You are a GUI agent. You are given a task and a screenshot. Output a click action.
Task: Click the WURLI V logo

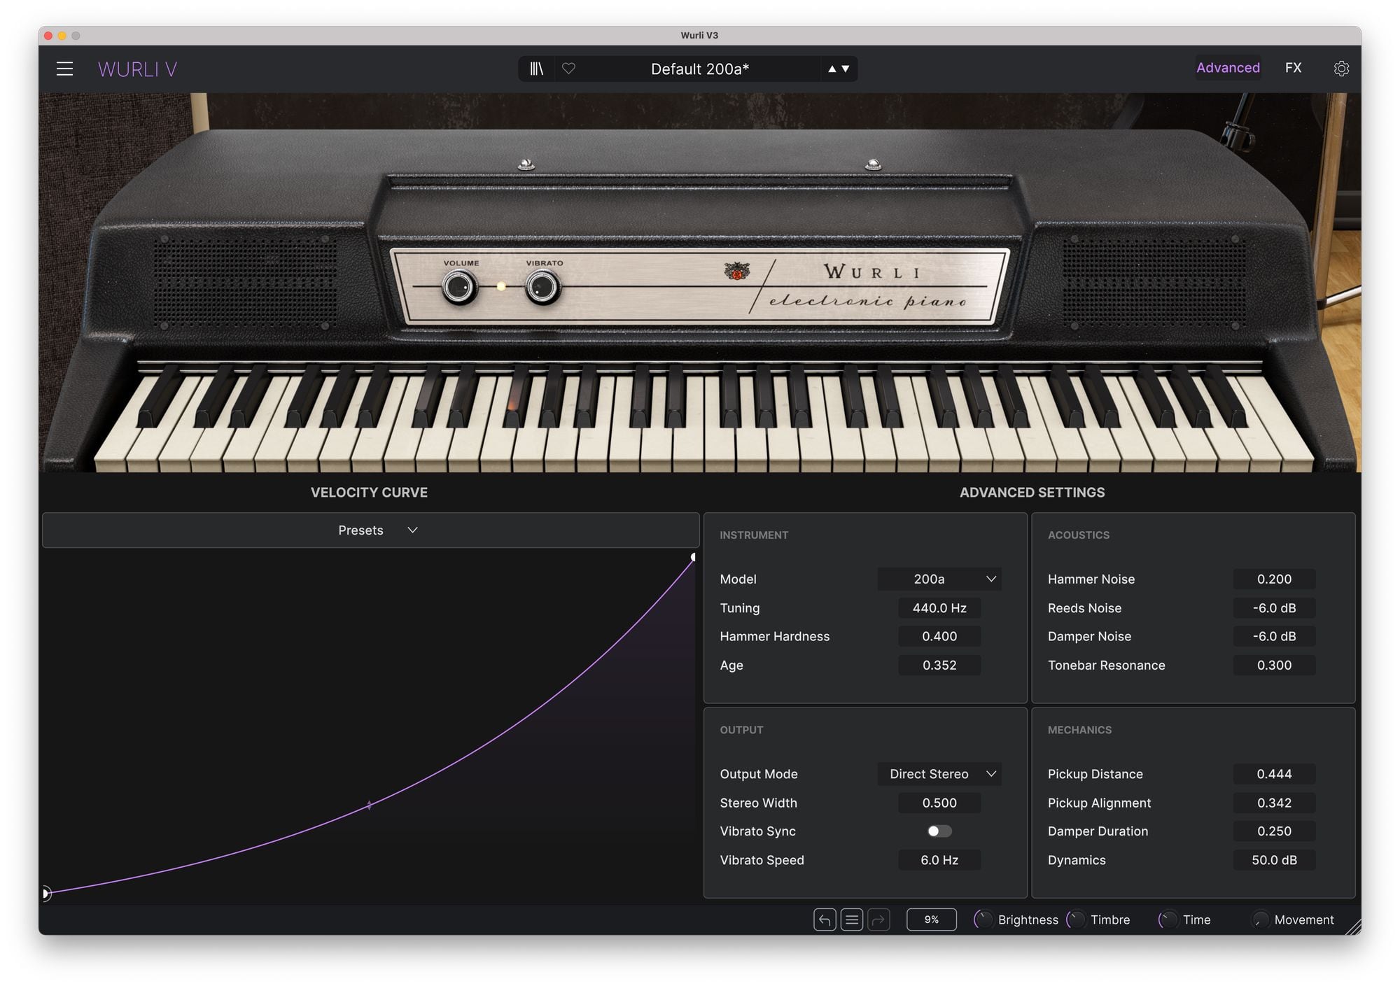click(x=137, y=69)
